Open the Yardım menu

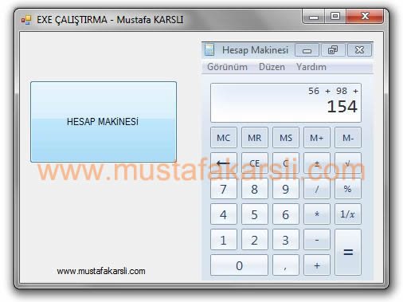point(311,67)
